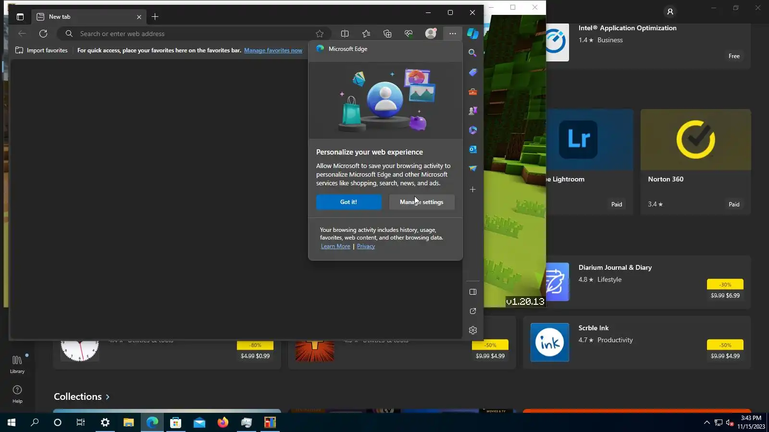
Task: Open Edge Collections
Action: pos(387,34)
